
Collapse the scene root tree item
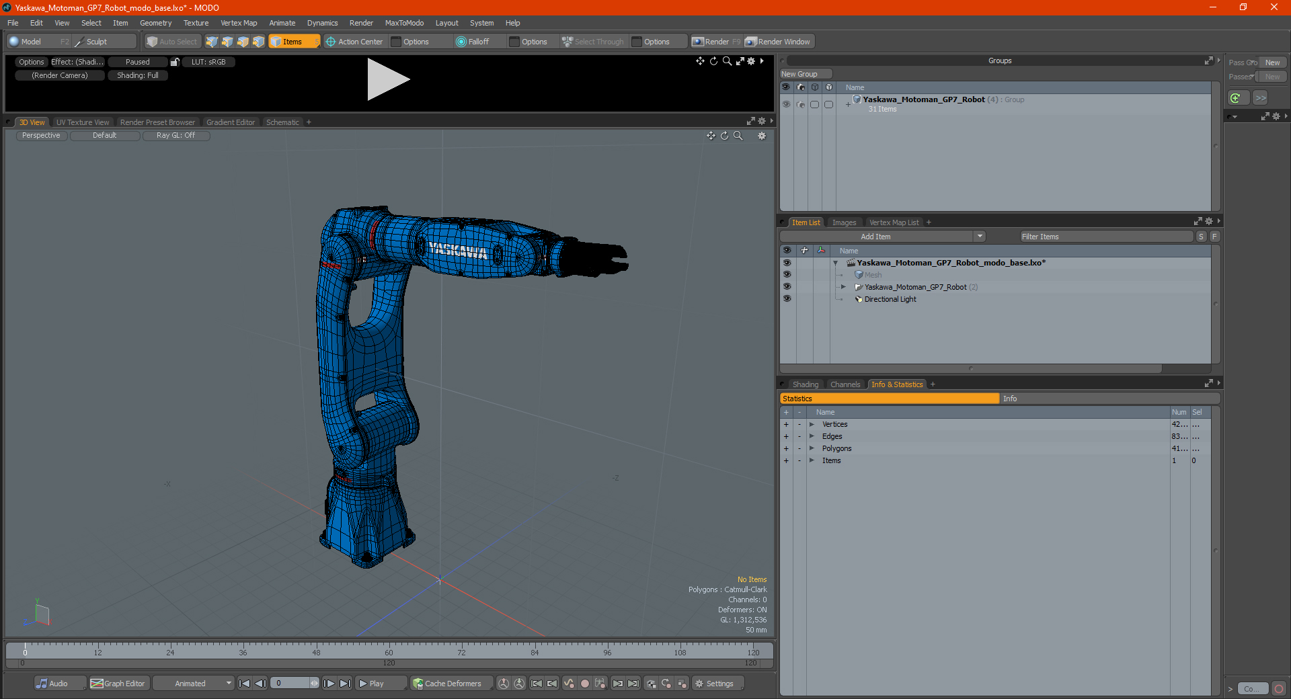pyautogui.click(x=836, y=263)
